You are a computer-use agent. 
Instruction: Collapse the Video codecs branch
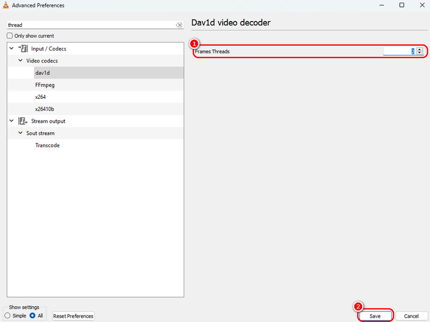click(x=20, y=61)
